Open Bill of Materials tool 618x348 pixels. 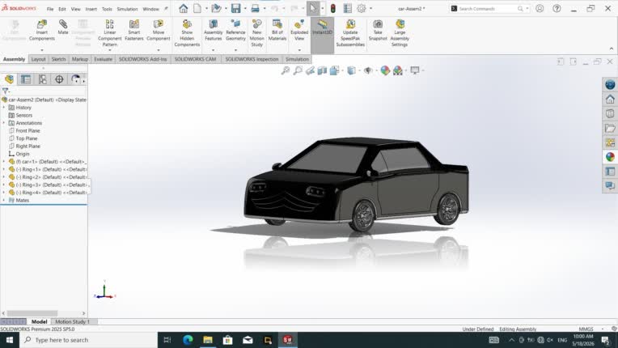pos(277,30)
